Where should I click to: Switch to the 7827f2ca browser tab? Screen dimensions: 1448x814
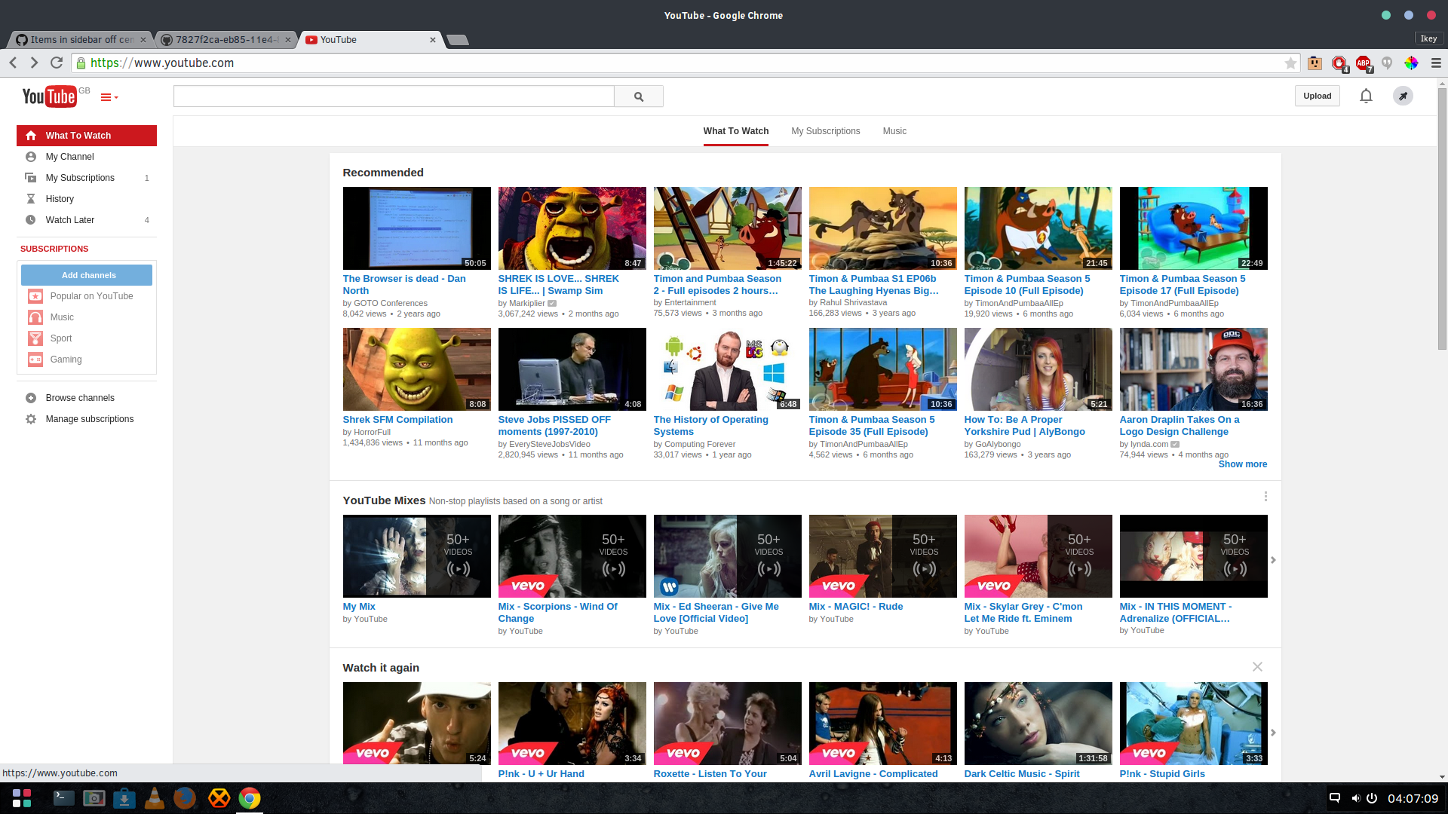(224, 40)
